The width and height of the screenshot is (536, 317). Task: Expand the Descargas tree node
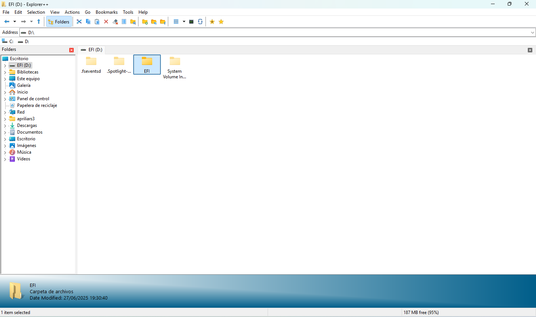(x=5, y=126)
